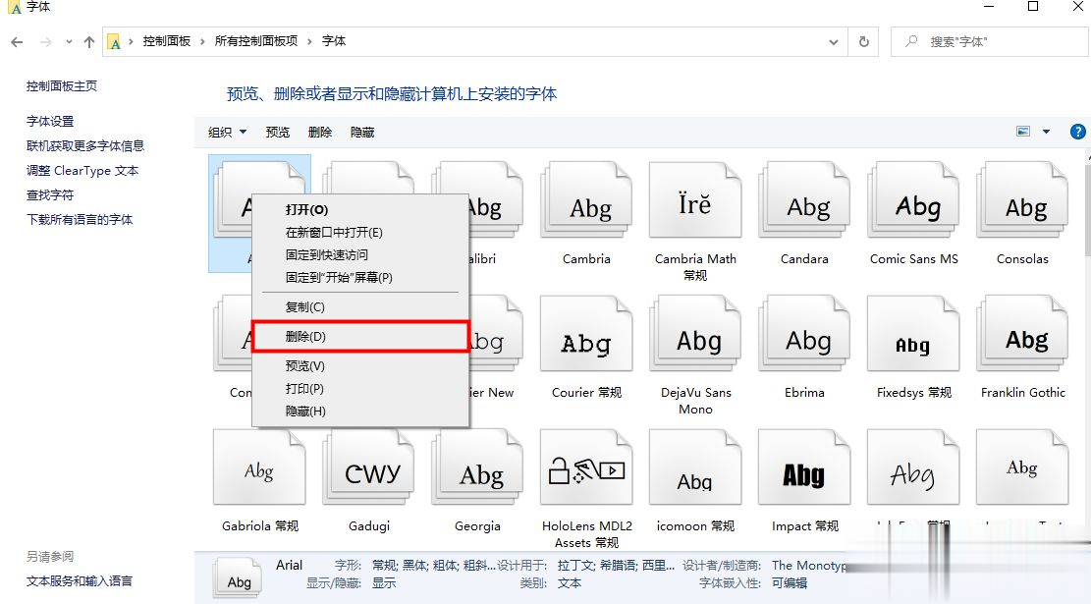This screenshot has height=604, width=1091.
Task: Select the Cambria font icon
Action: [586, 200]
